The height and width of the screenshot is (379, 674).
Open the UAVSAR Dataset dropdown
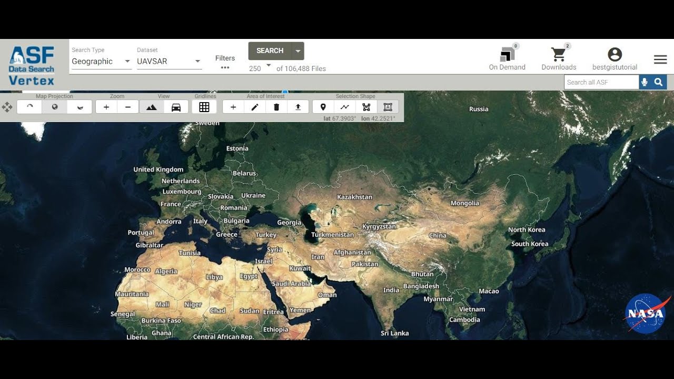point(169,61)
